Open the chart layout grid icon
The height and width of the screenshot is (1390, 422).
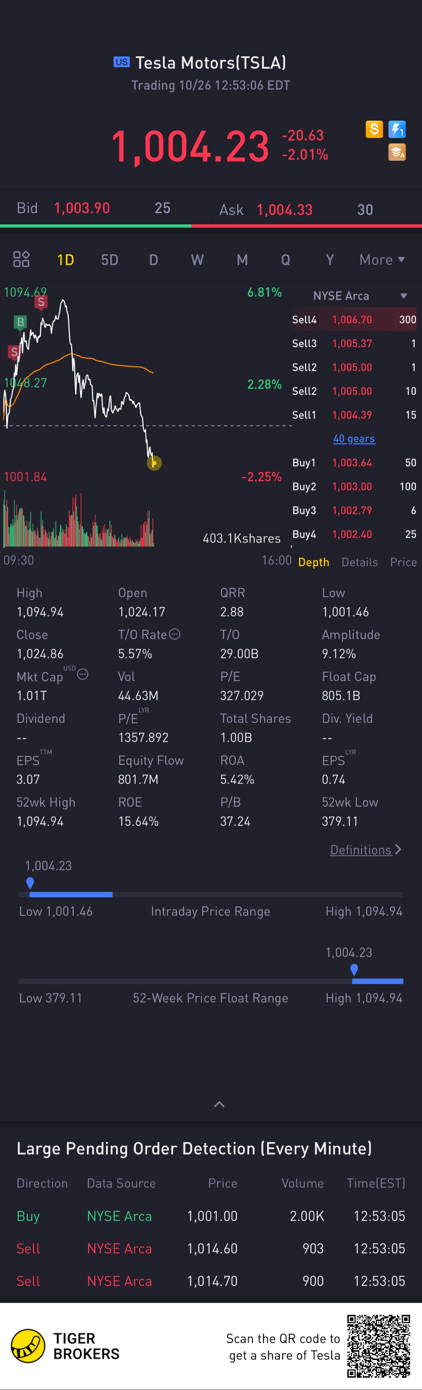[x=21, y=260]
